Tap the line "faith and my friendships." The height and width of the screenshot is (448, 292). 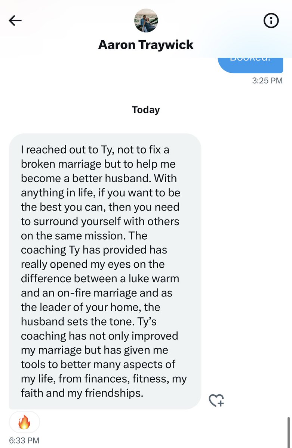coord(82,393)
